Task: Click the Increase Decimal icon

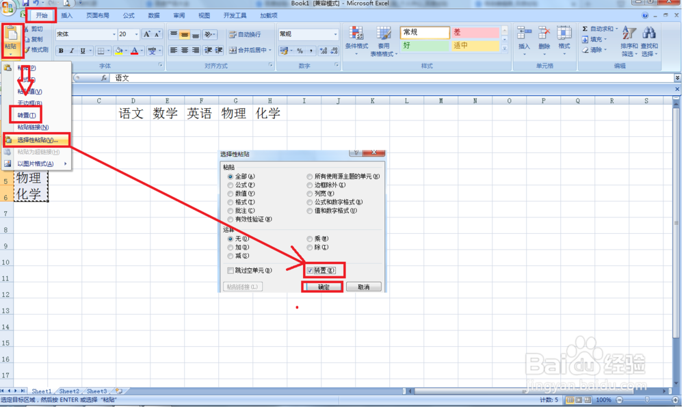Action: pyautogui.click(x=324, y=51)
